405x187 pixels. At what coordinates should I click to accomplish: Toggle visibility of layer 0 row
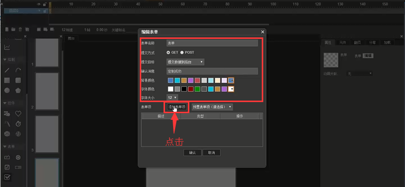tap(39, 11)
